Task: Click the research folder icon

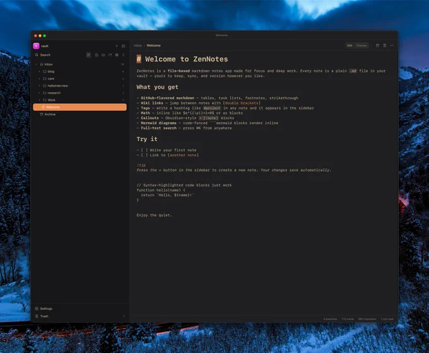Action: point(45,92)
